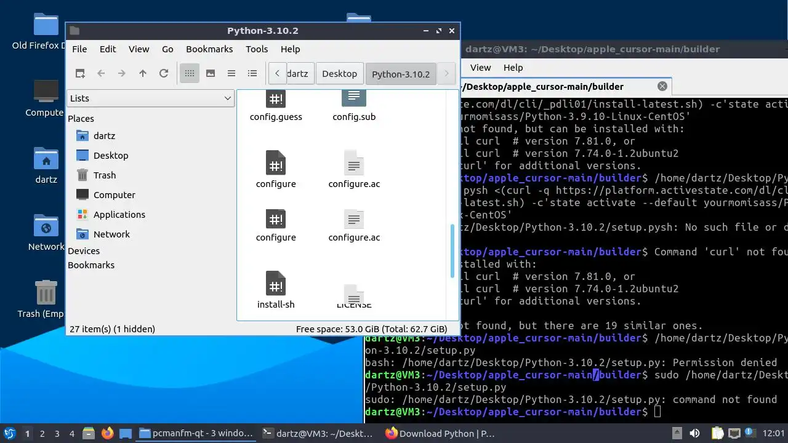This screenshot has height=443, width=788.
Task: Open the side pane Lists dropdown
Action: 150,98
